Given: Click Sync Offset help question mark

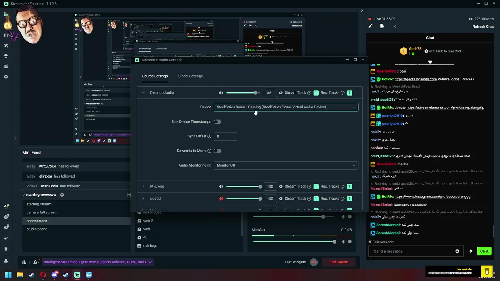Looking at the screenshot, I should point(209,136).
